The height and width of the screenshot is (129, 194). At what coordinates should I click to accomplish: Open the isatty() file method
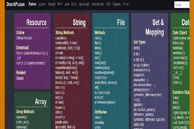98,53
